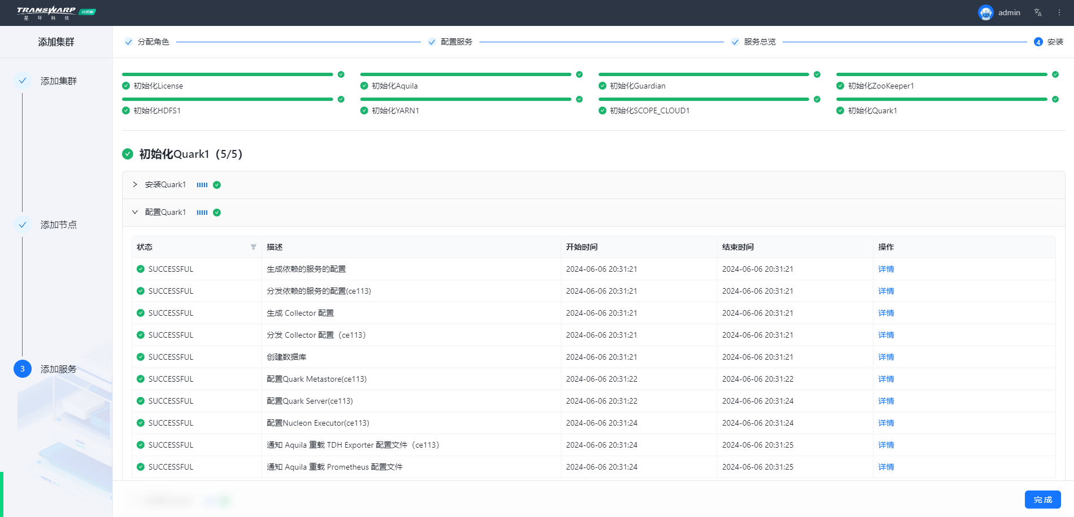
Task: Click the 添加集群 page title
Action: [x=56, y=42]
